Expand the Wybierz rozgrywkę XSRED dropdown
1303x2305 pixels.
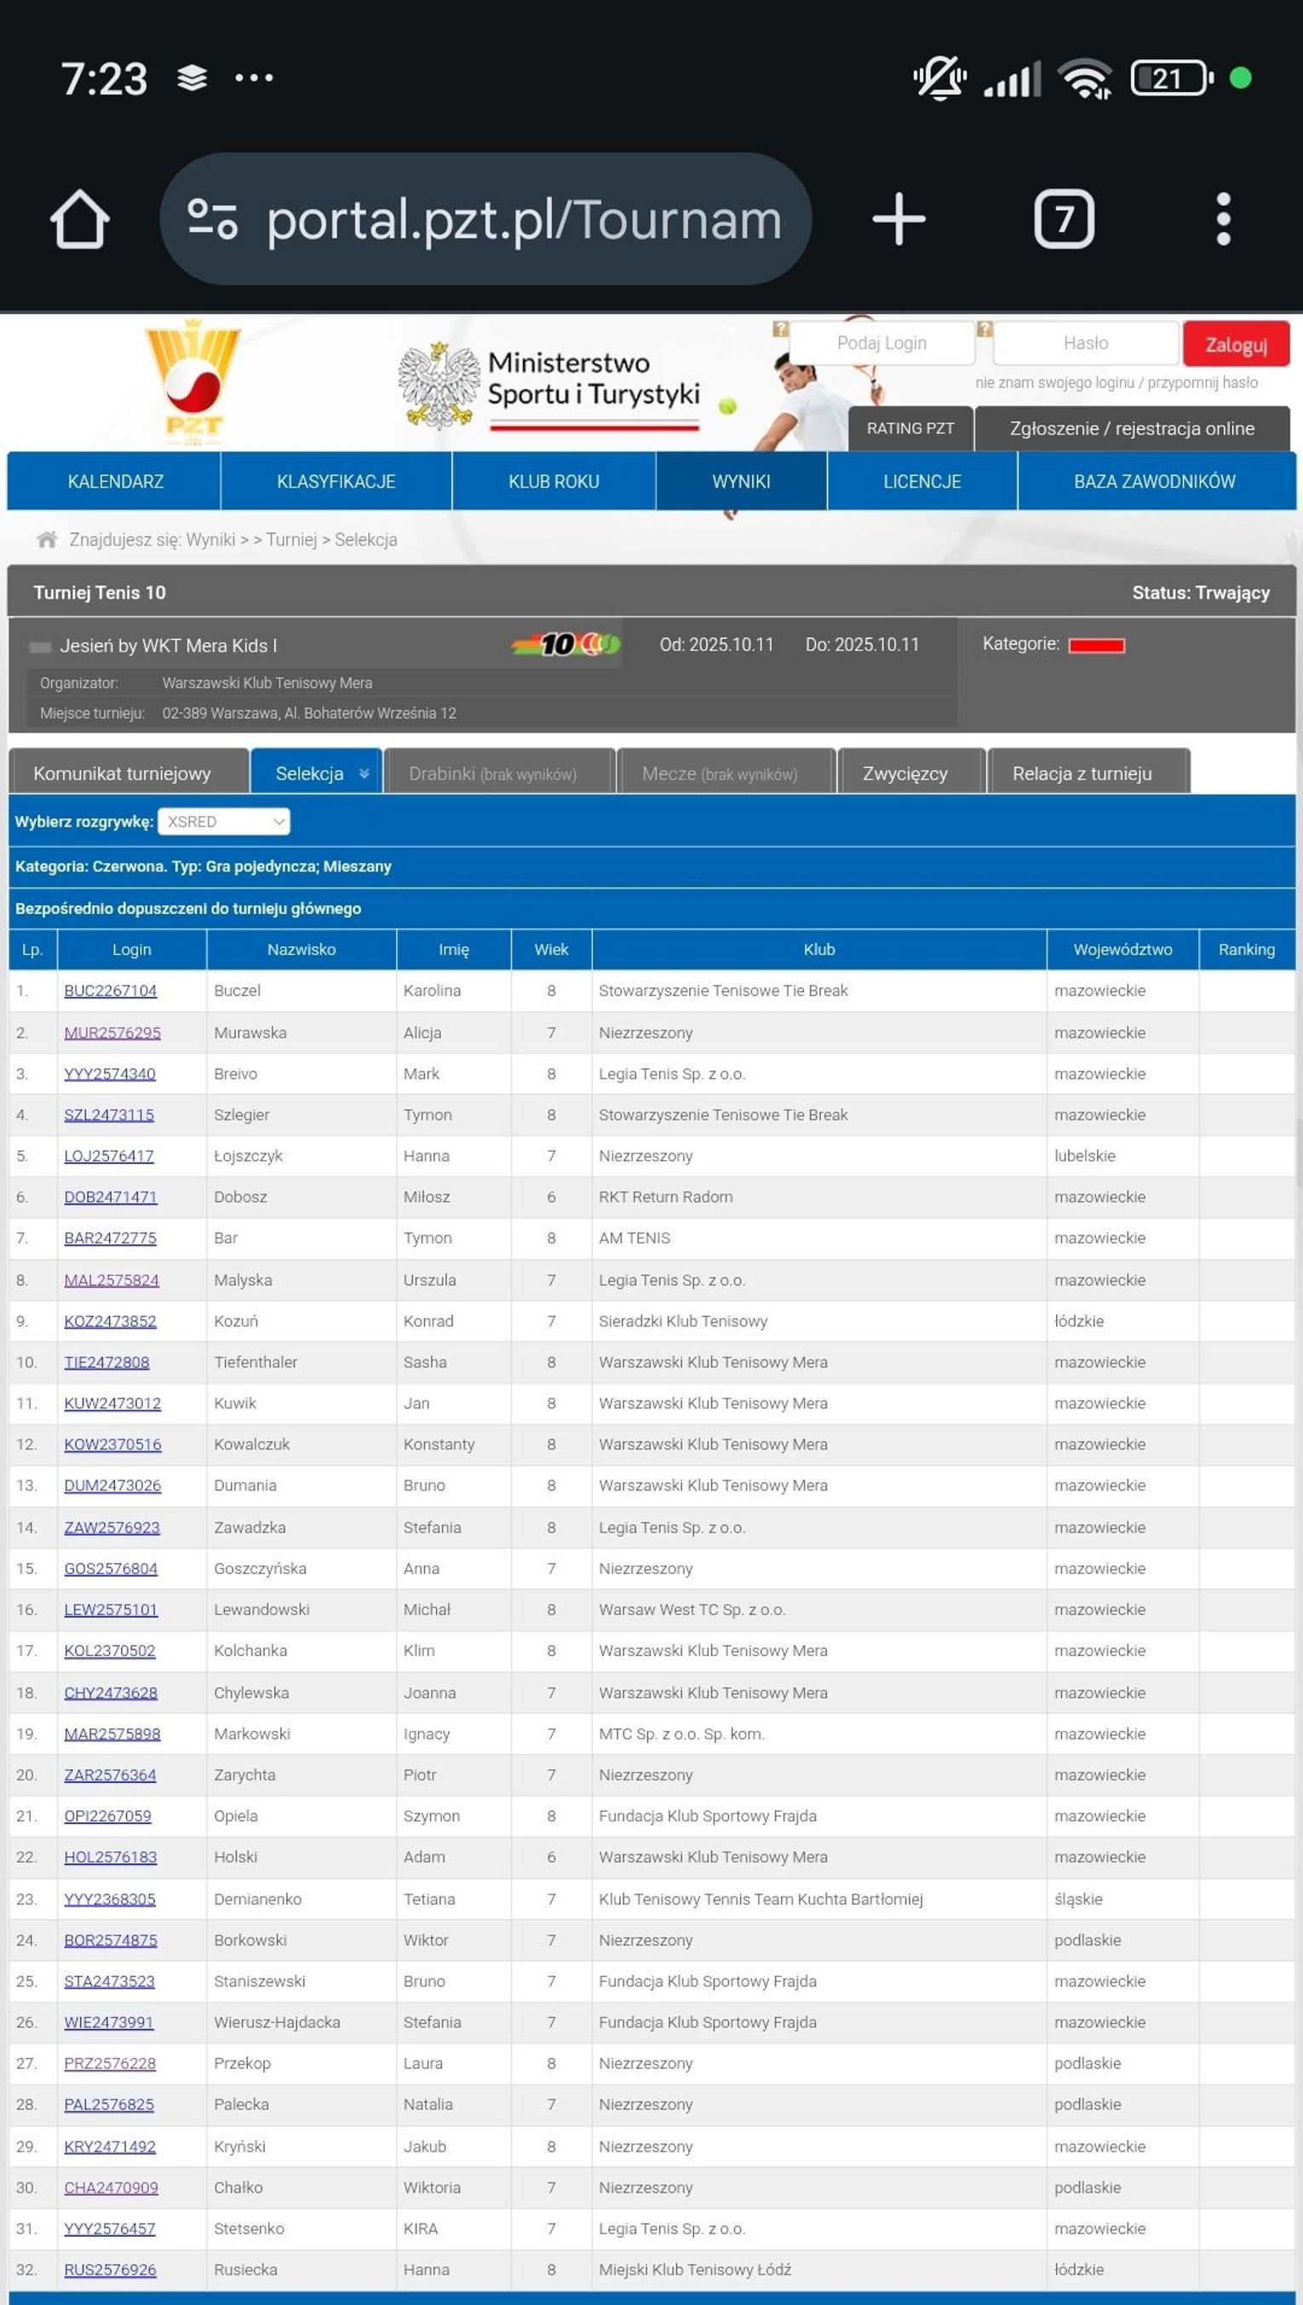tap(224, 821)
